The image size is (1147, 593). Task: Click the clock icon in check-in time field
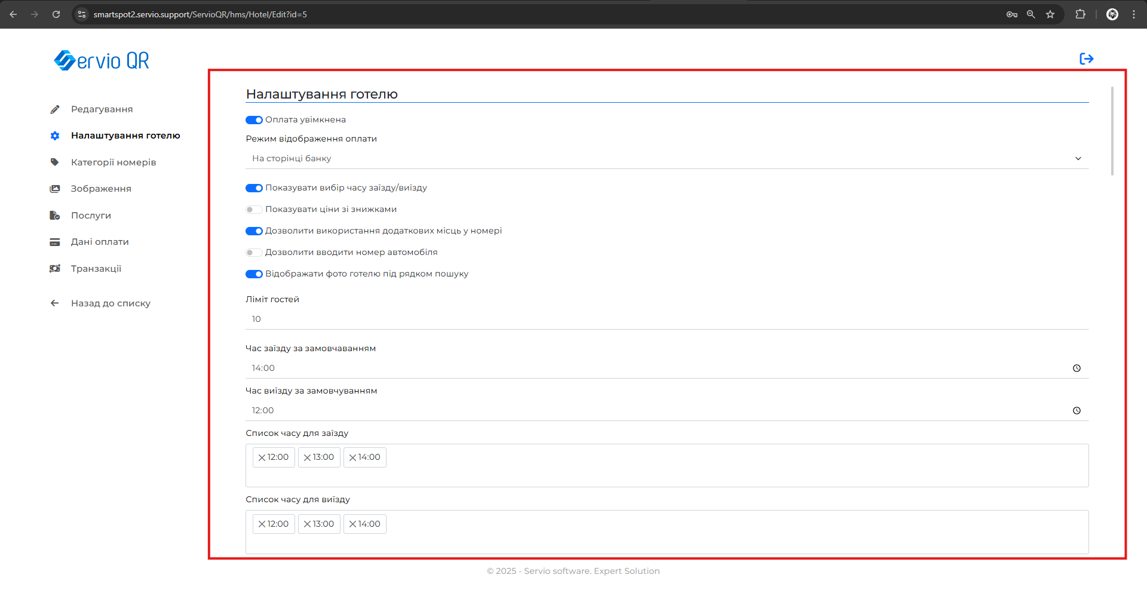1077,368
